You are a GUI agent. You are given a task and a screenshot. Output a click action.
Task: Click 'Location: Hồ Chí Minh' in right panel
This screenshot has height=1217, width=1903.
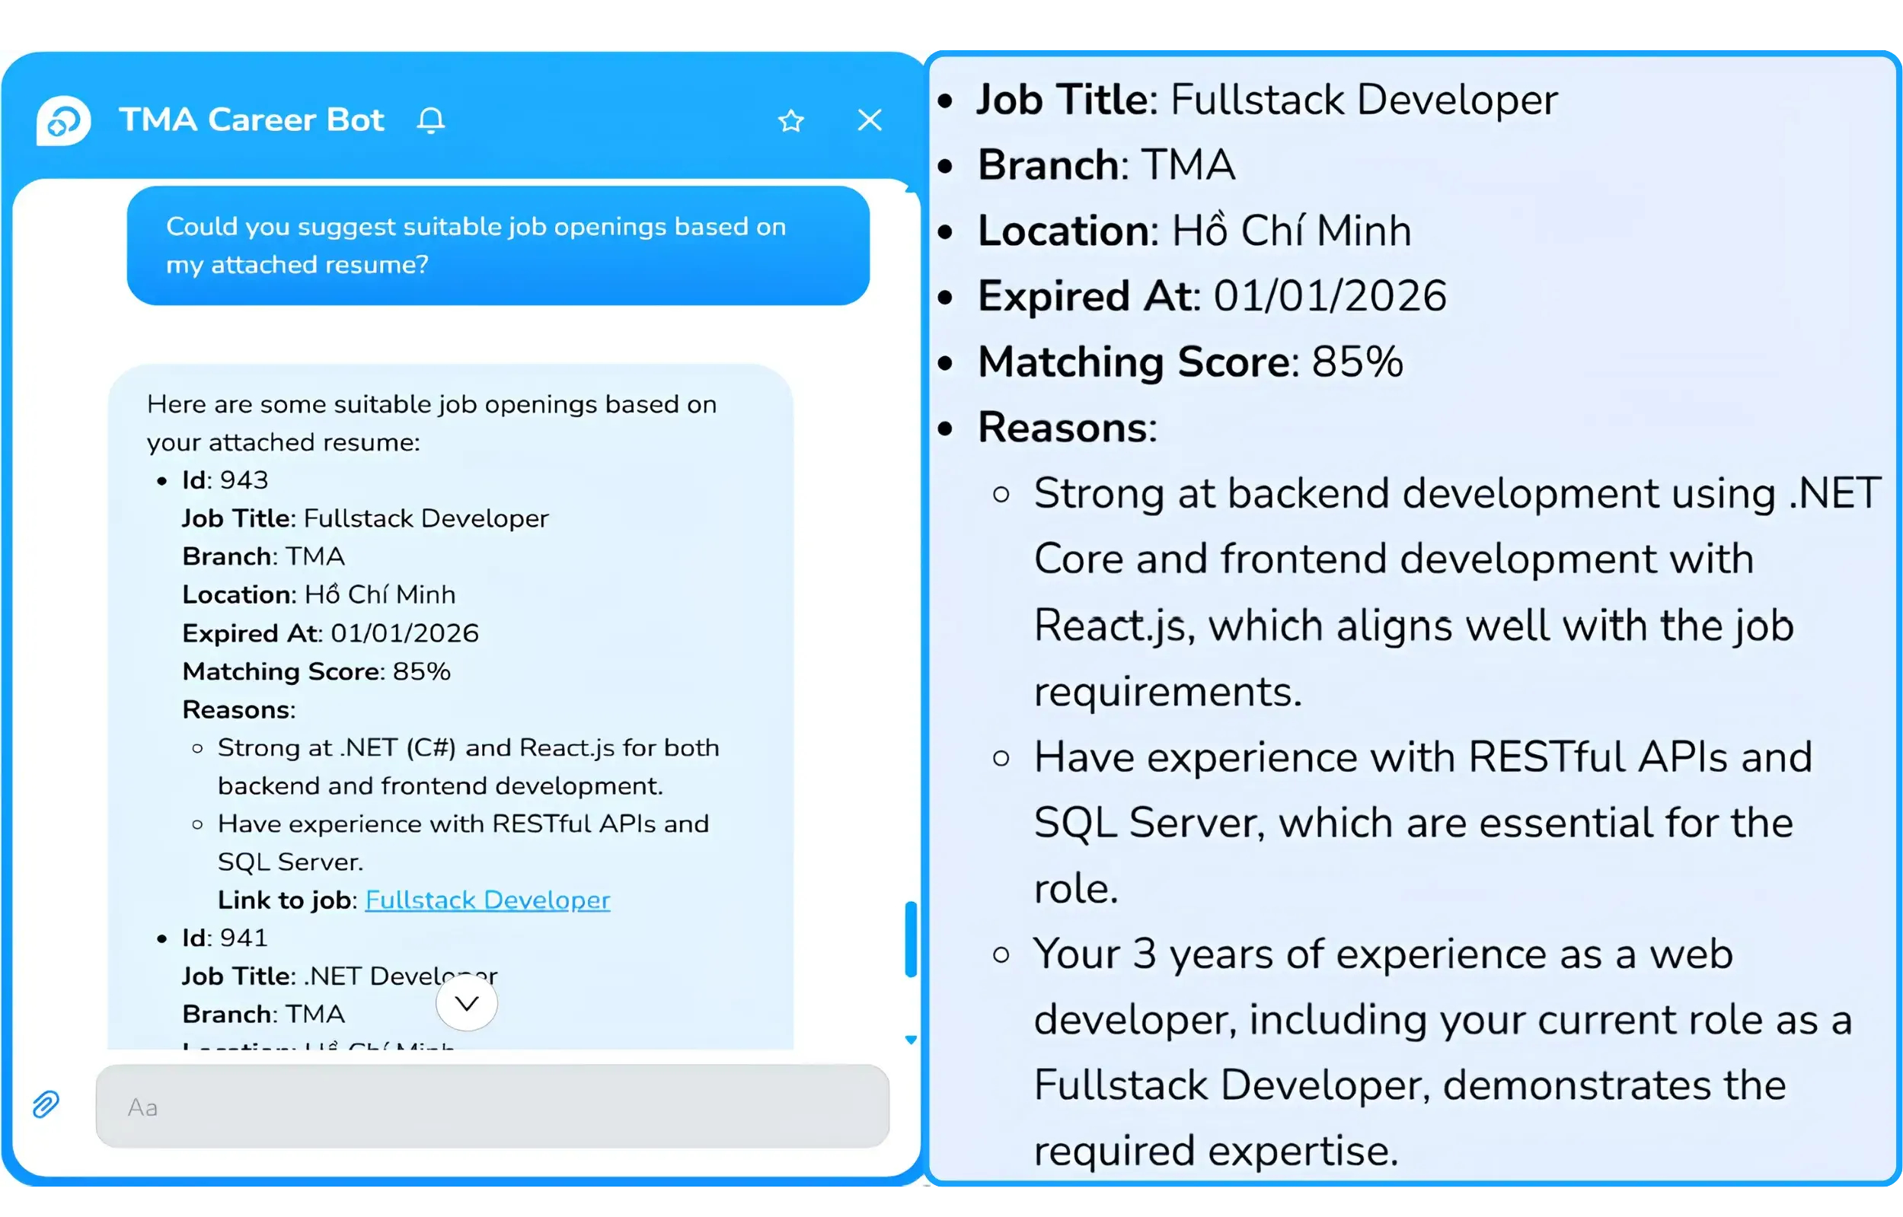pos(1195,231)
